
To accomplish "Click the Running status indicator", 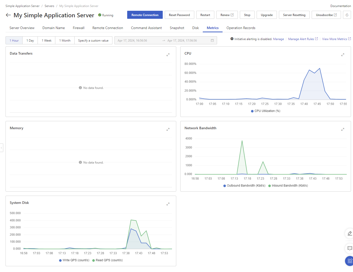I will tap(106, 15).
